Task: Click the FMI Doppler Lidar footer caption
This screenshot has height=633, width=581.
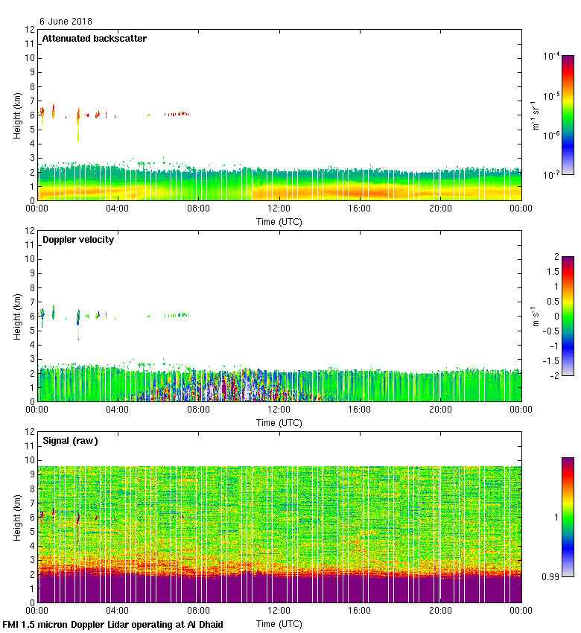Action: (x=113, y=624)
